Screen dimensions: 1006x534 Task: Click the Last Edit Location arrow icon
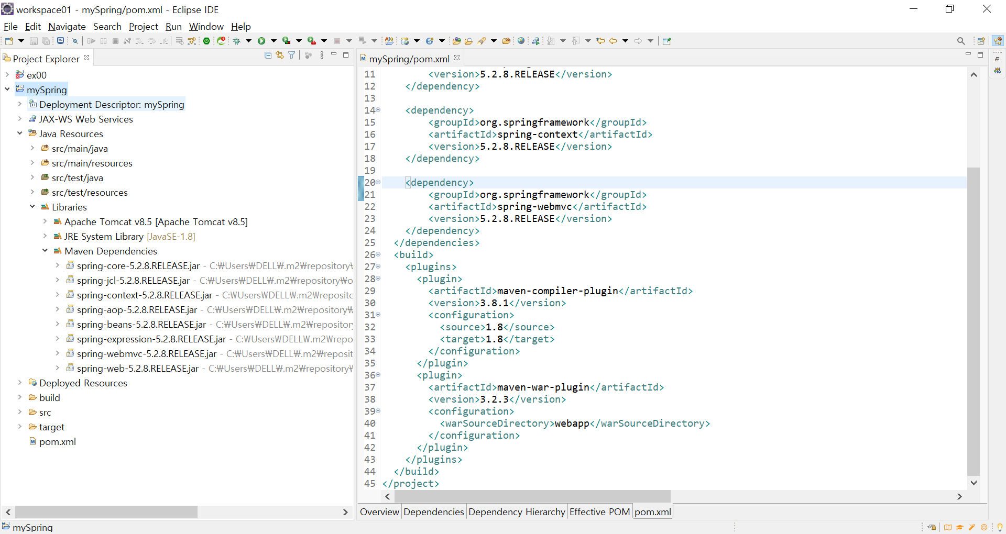pos(600,41)
